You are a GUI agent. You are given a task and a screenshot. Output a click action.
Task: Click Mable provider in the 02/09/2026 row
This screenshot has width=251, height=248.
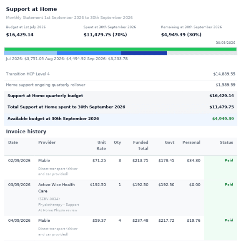(44, 160)
